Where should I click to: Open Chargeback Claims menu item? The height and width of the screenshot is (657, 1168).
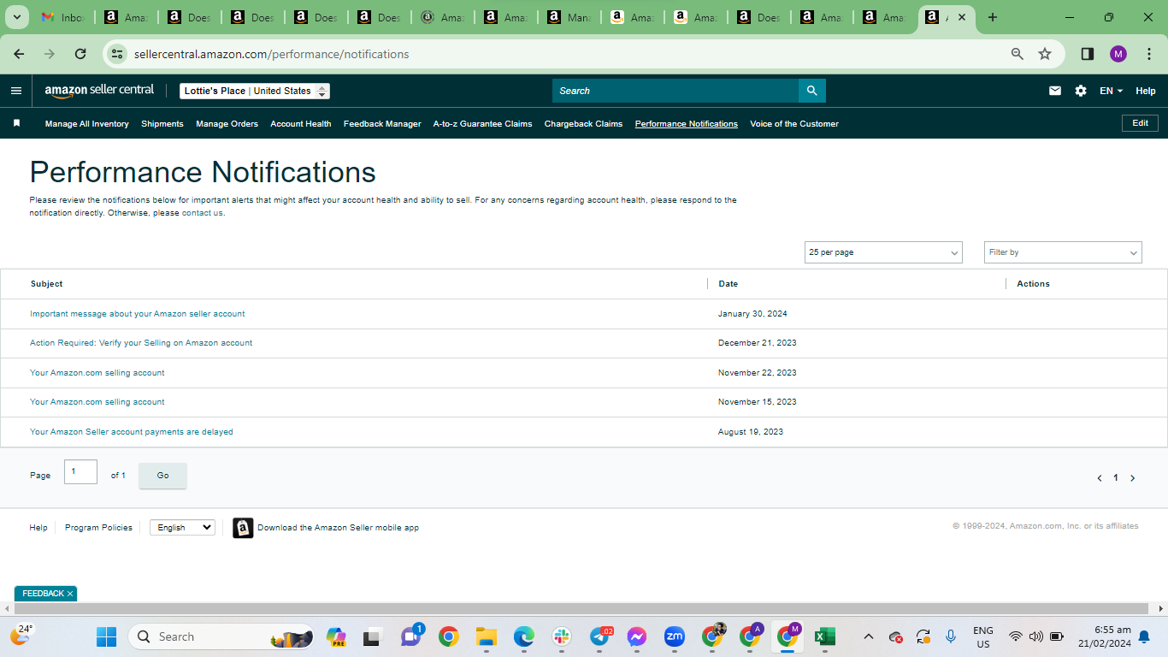(583, 124)
